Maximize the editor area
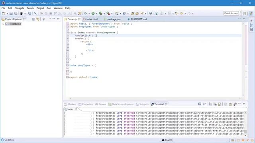This screenshot has height=143, width=255. point(244,19)
